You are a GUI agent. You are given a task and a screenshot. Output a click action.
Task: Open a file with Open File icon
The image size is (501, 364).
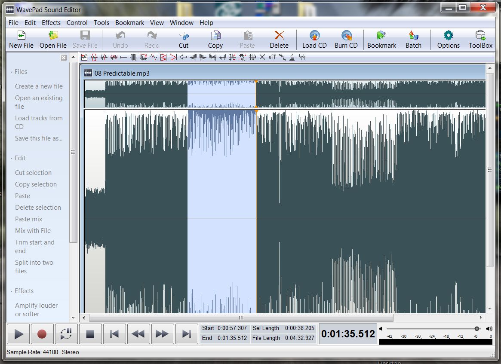[x=53, y=35]
